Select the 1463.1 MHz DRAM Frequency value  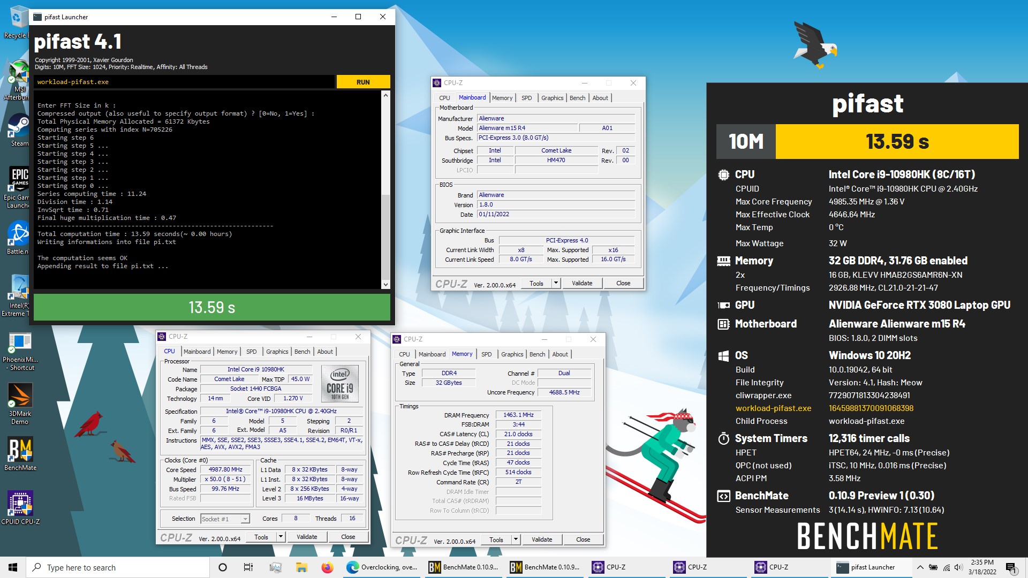(x=518, y=415)
